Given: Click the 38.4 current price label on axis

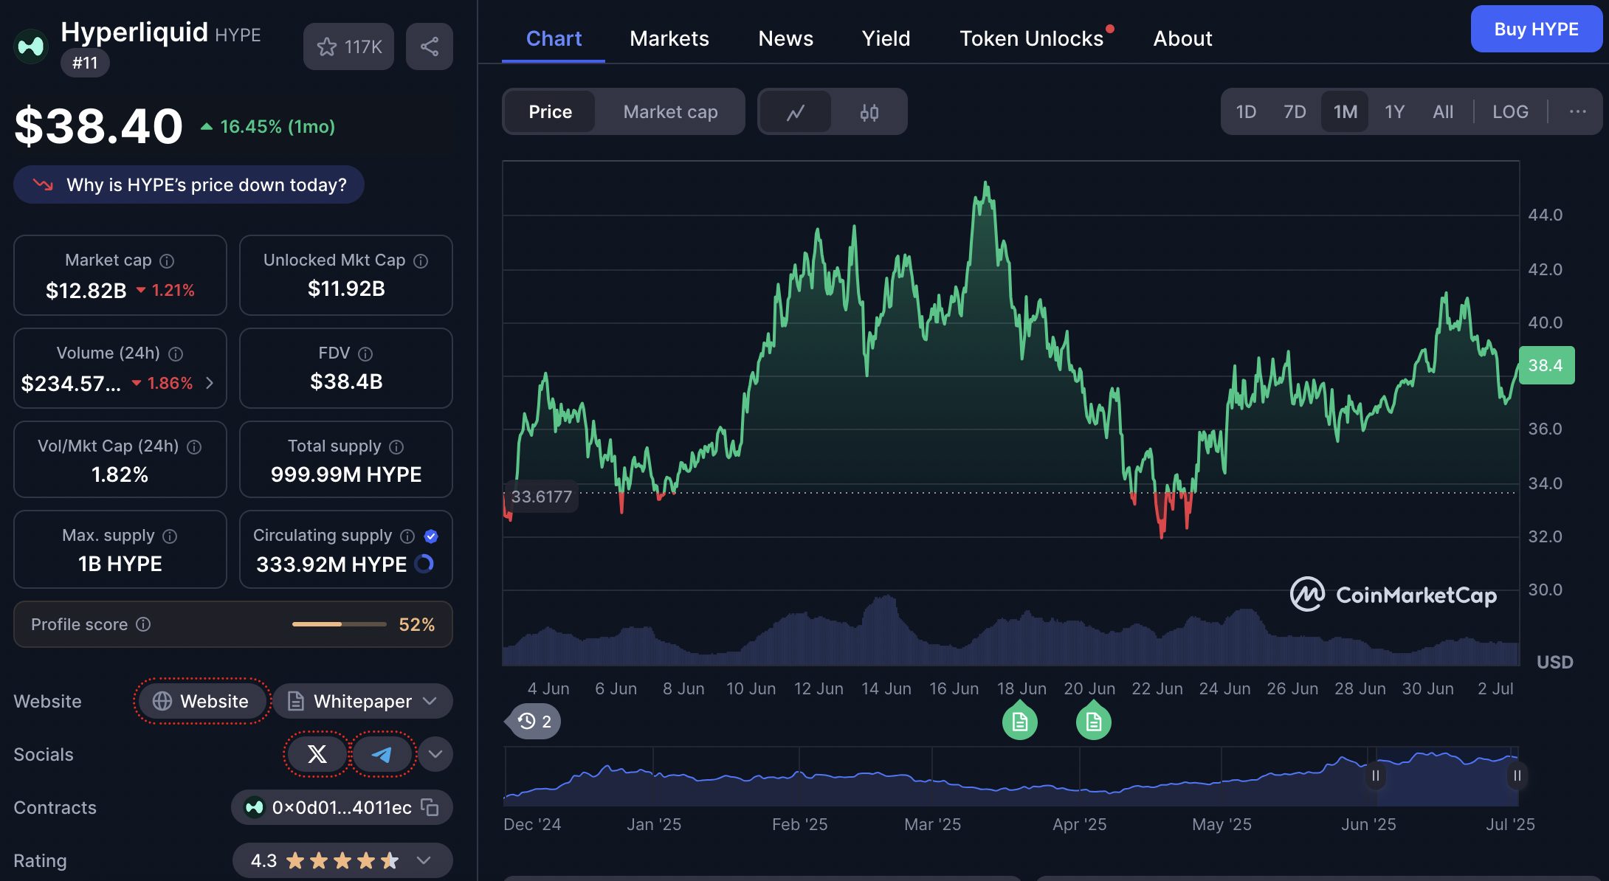Looking at the screenshot, I should [1546, 365].
